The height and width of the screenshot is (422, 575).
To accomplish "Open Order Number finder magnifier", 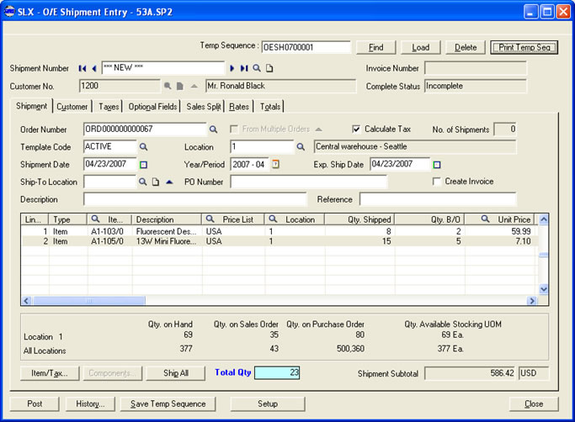I will [213, 129].
